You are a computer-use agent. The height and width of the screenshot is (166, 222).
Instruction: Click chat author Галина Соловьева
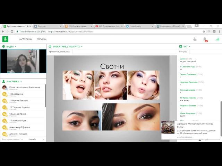[x=188, y=74]
